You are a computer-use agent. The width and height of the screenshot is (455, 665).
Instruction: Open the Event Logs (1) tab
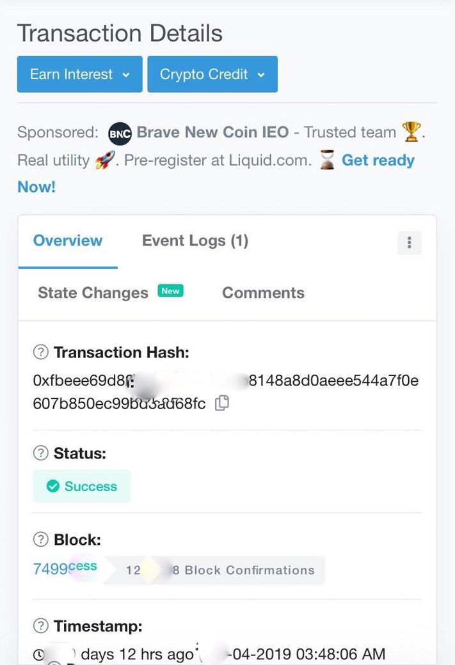(195, 241)
